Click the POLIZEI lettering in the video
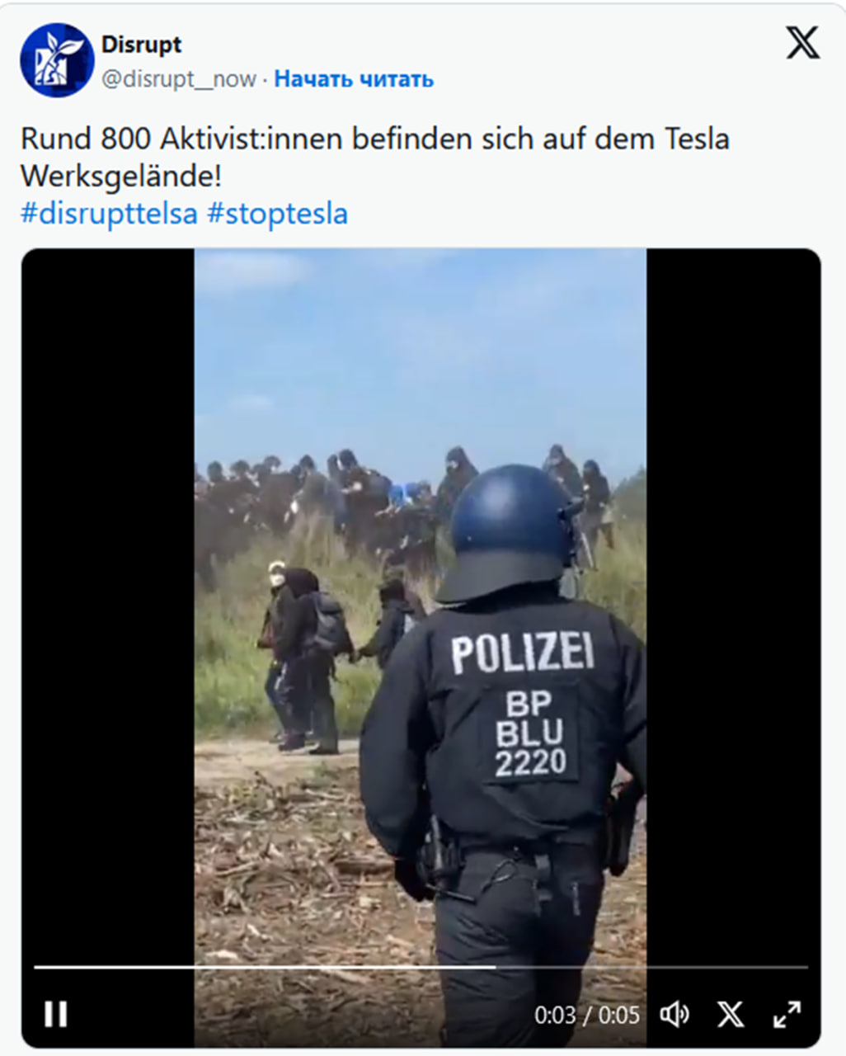The width and height of the screenshot is (846, 1056). (522, 653)
